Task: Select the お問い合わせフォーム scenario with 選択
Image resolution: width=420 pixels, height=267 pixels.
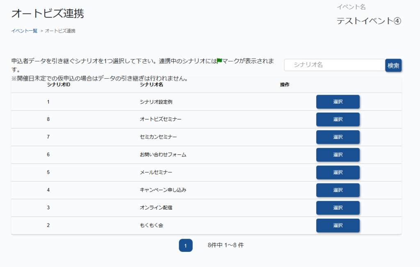Action: pyautogui.click(x=338, y=155)
